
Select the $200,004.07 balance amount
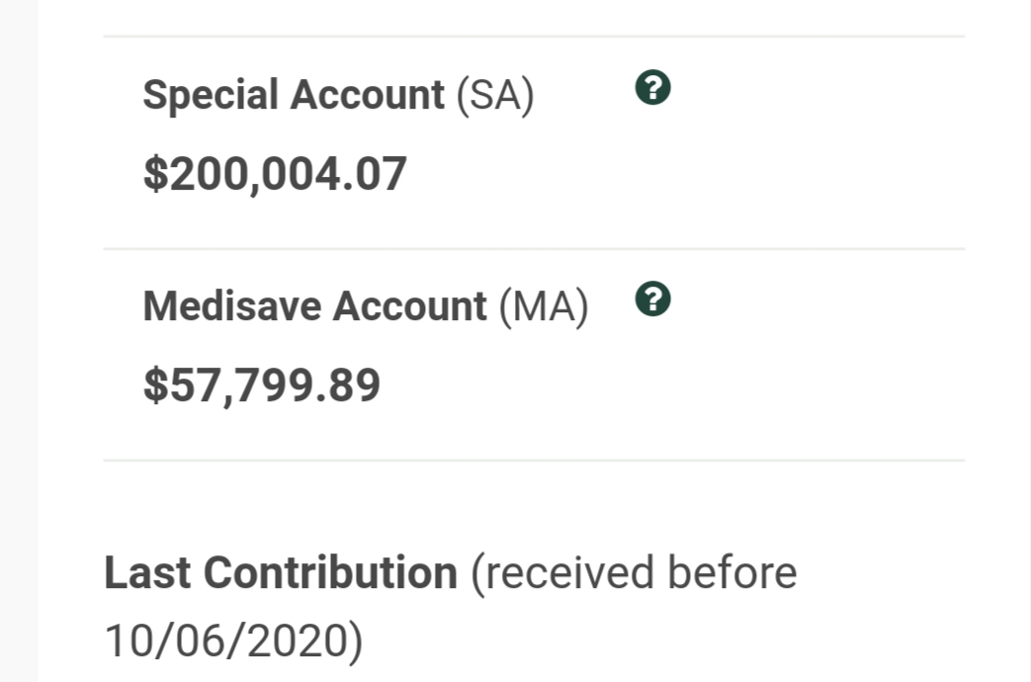tap(275, 174)
